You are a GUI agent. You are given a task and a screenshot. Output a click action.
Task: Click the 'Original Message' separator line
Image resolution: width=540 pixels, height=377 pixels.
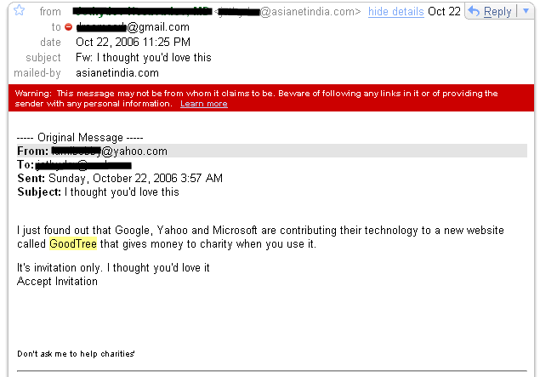pyautogui.click(x=80, y=138)
